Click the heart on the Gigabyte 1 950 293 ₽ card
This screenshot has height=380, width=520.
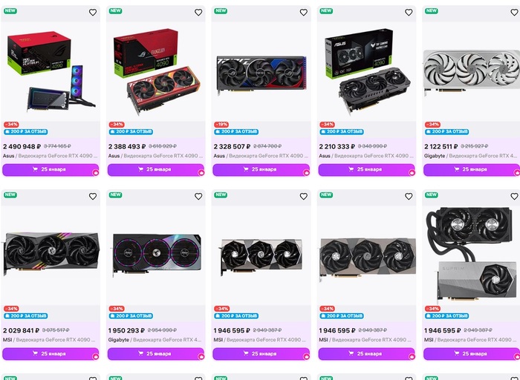point(198,197)
